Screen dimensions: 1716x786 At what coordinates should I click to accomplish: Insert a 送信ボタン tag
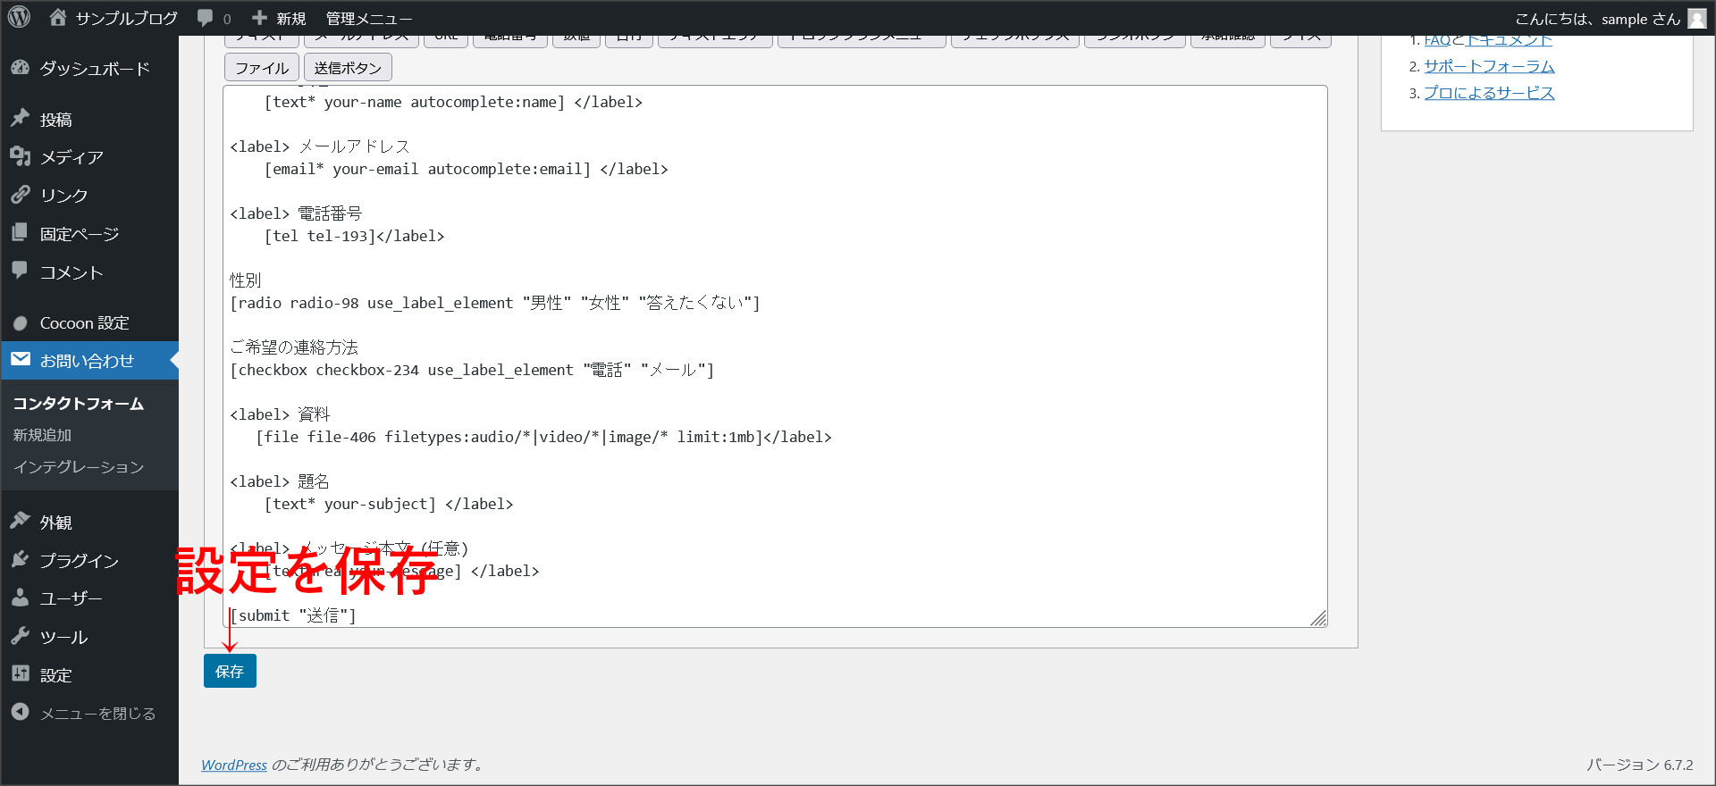point(348,68)
